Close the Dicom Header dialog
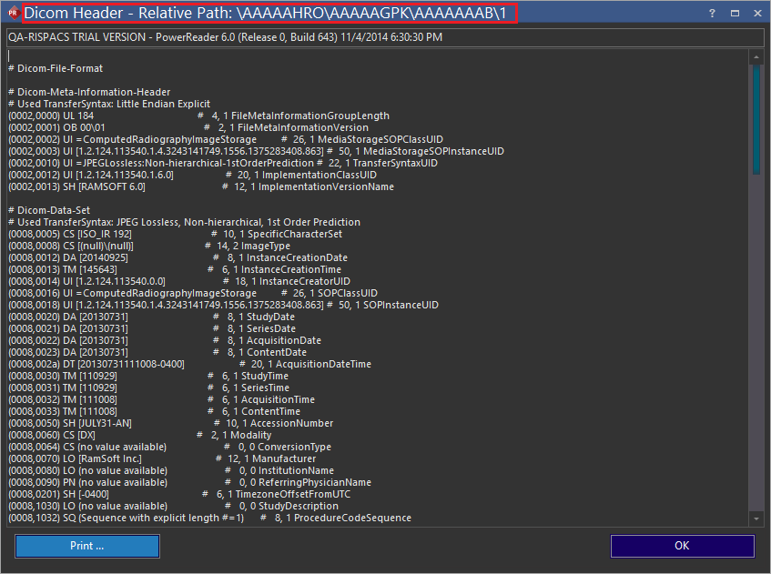The height and width of the screenshot is (574, 771). pyautogui.click(x=757, y=14)
